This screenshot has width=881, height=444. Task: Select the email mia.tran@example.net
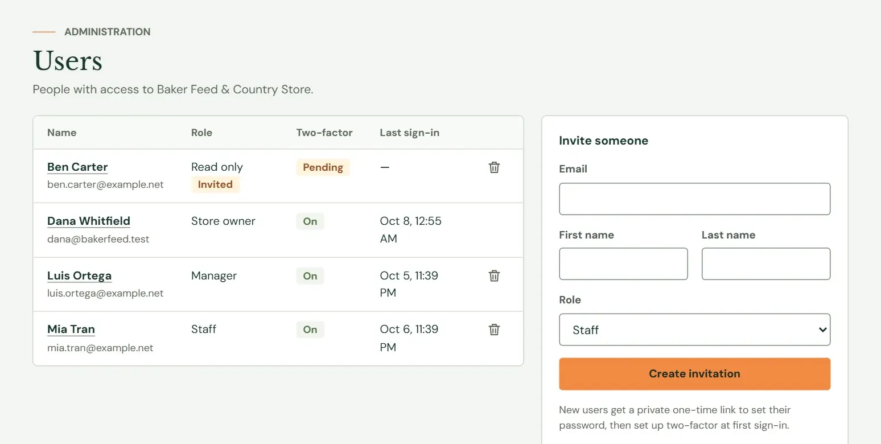100,348
